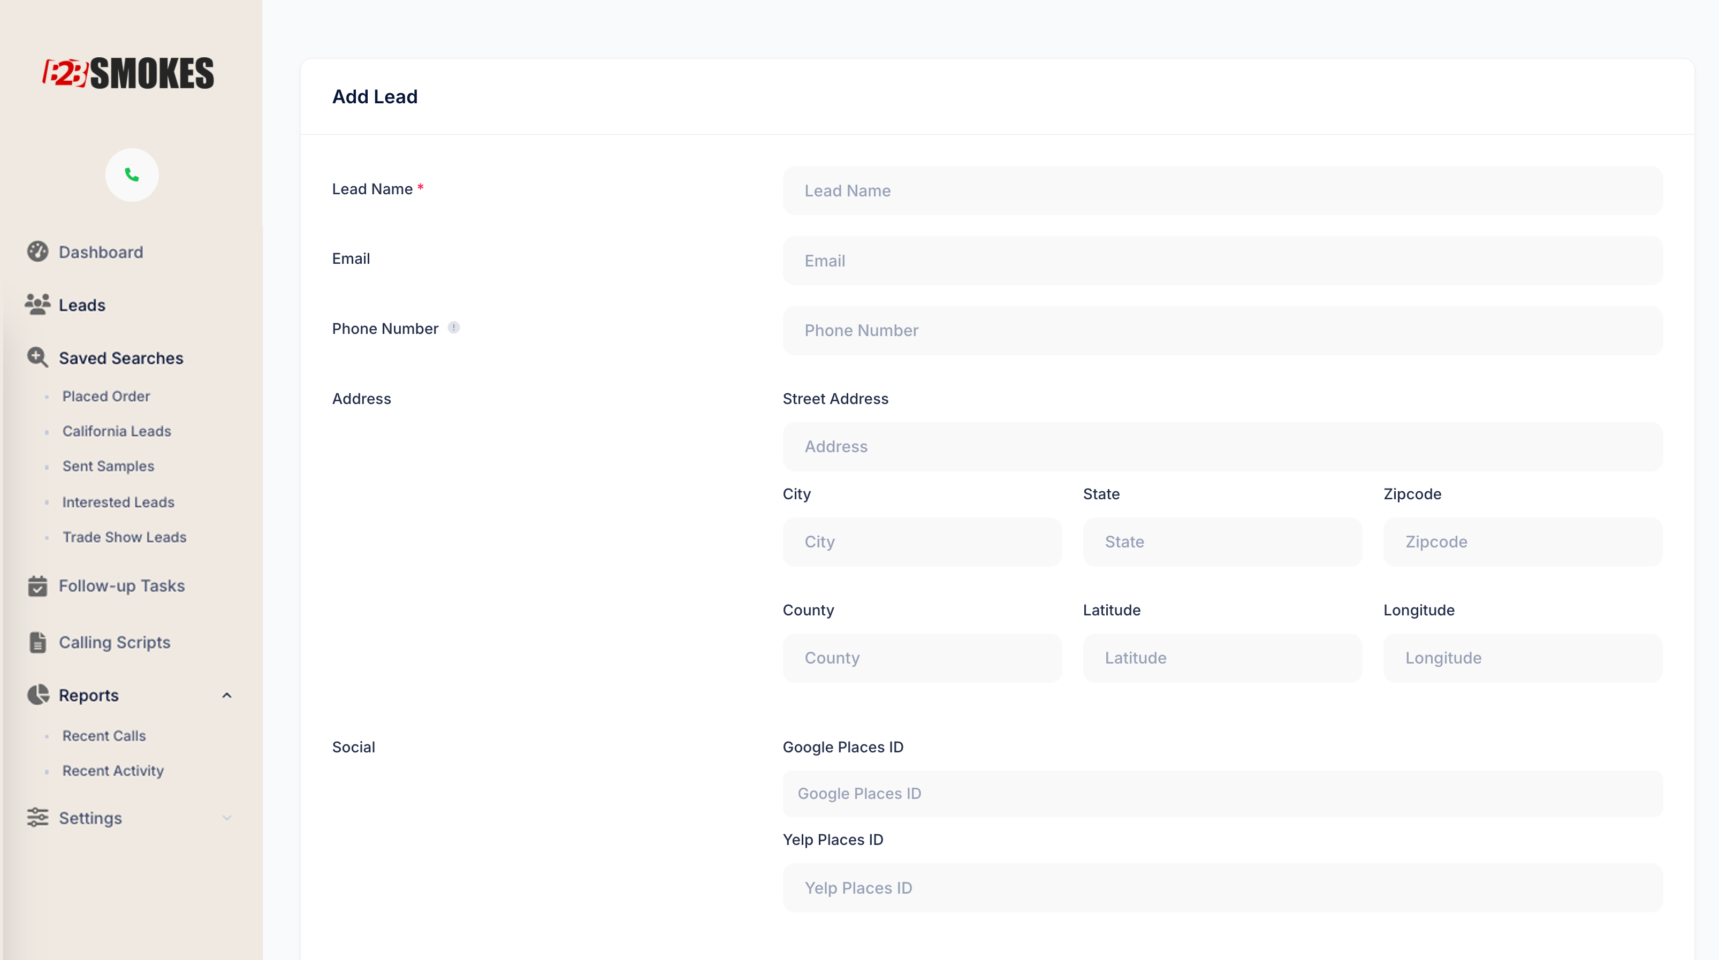The image size is (1719, 960).
Task: Click the Zipcode input field
Action: tap(1522, 542)
